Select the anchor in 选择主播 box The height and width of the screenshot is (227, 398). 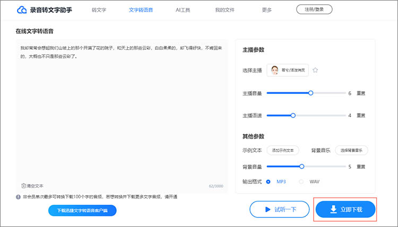(288, 70)
